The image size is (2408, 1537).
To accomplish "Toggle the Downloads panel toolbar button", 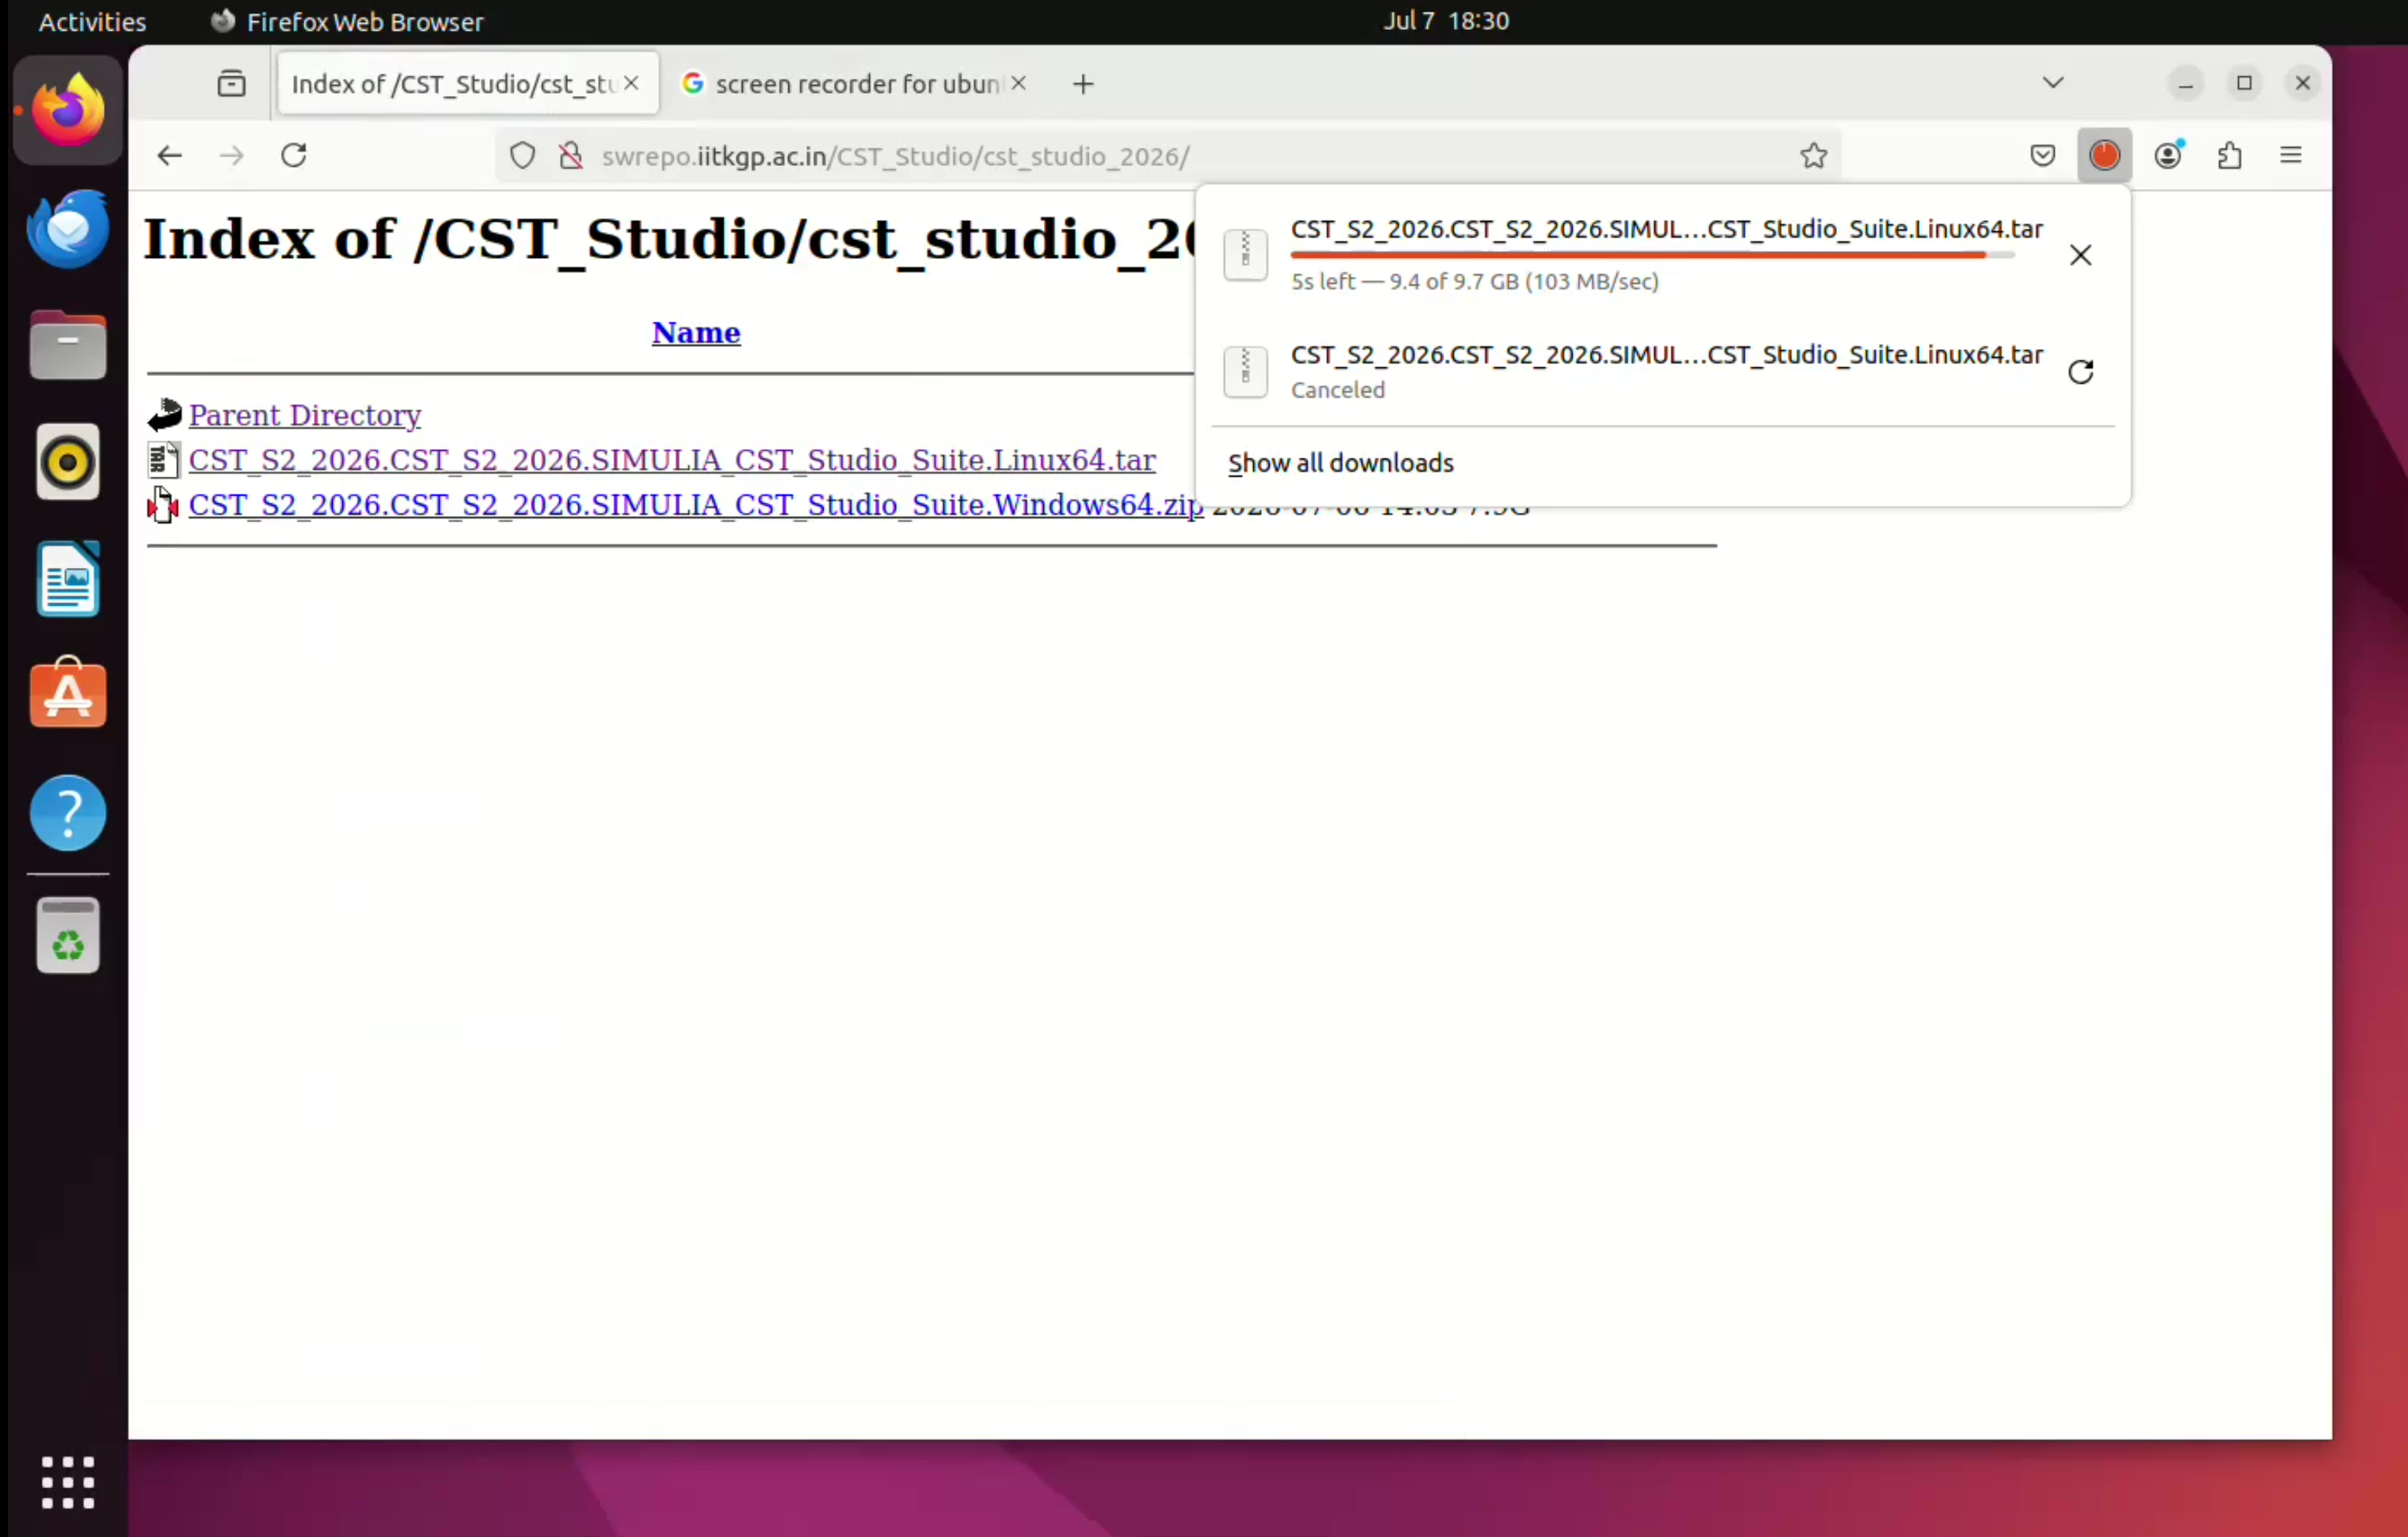I will point(2104,155).
